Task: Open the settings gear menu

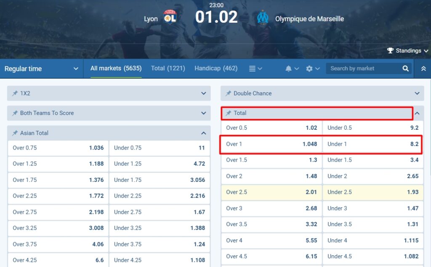Action: point(309,69)
